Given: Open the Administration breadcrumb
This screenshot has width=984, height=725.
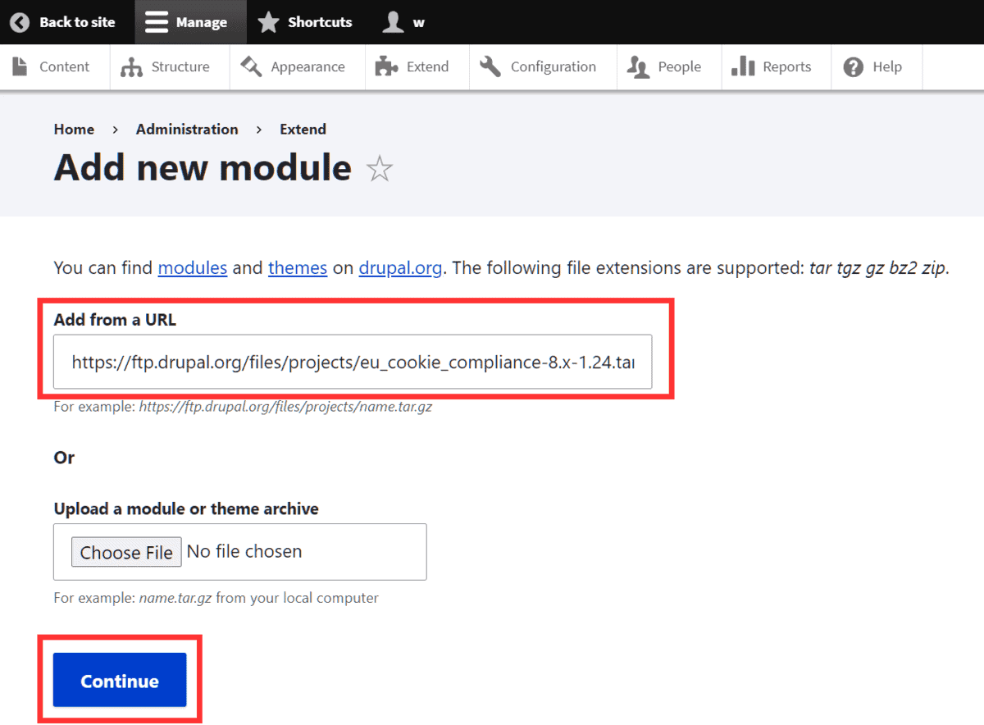Looking at the screenshot, I should 187,129.
